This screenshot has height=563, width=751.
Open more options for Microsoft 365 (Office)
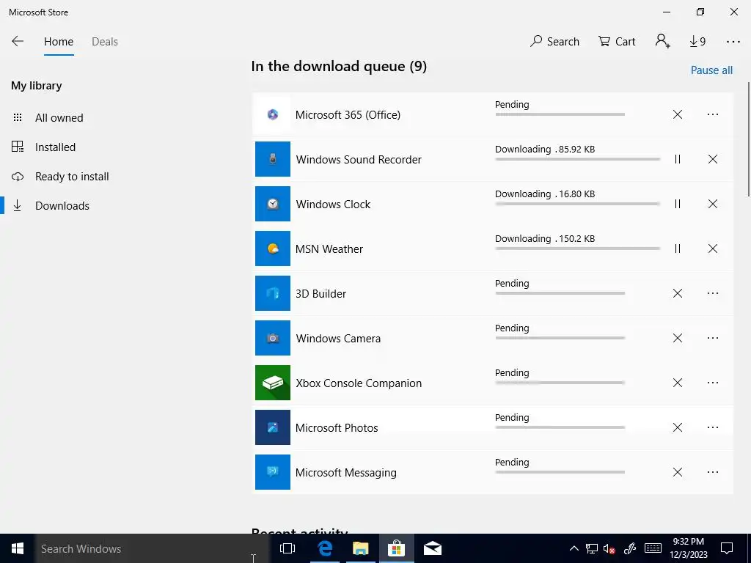click(x=713, y=114)
